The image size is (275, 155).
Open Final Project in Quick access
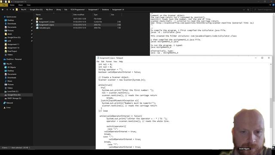[x=12, y=51]
